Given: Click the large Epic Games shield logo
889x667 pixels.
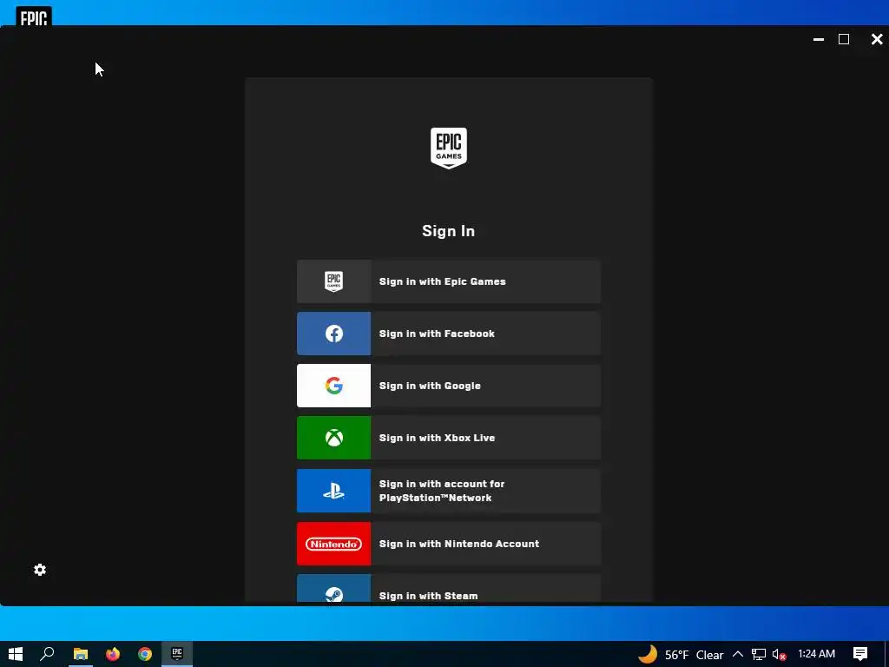Looking at the screenshot, I should [x=449, y=148].
